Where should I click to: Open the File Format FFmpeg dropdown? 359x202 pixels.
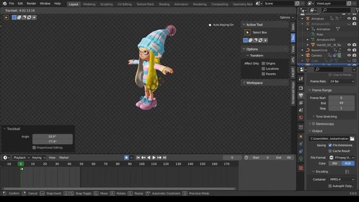342,158
